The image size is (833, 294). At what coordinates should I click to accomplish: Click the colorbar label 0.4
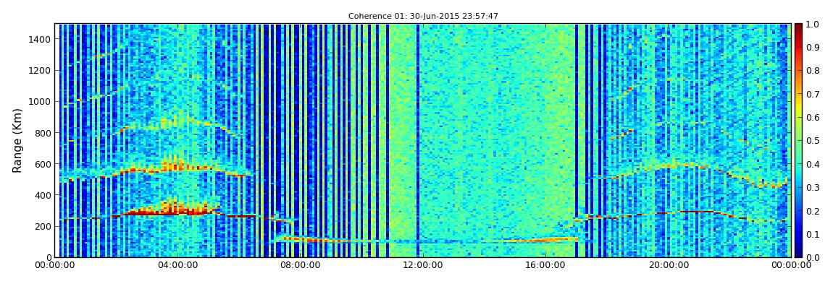(x=813, y=164)
